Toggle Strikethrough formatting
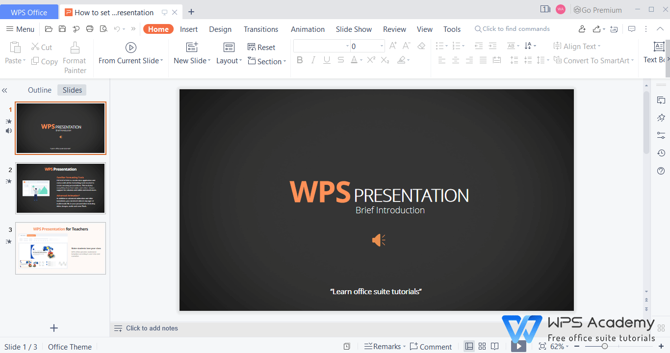The image size is (670, 353). [340, 60]
